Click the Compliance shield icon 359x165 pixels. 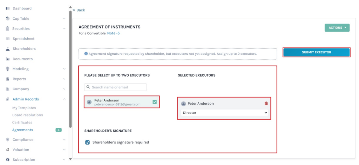(x=8, y=140)
